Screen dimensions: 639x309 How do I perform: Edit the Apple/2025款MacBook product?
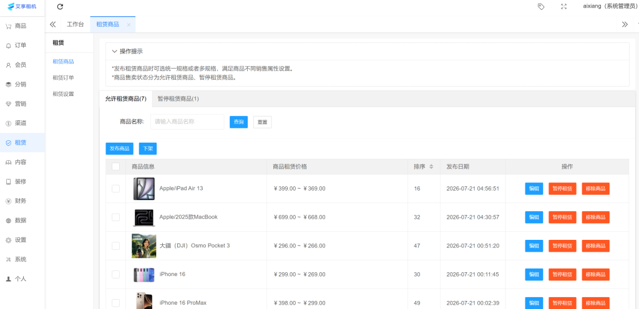pyautogui.click(x=534, y=217)
